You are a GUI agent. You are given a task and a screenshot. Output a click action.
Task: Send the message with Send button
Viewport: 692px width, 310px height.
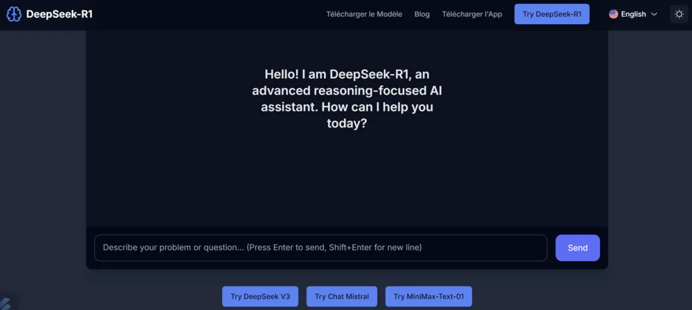tap(577, 248)
